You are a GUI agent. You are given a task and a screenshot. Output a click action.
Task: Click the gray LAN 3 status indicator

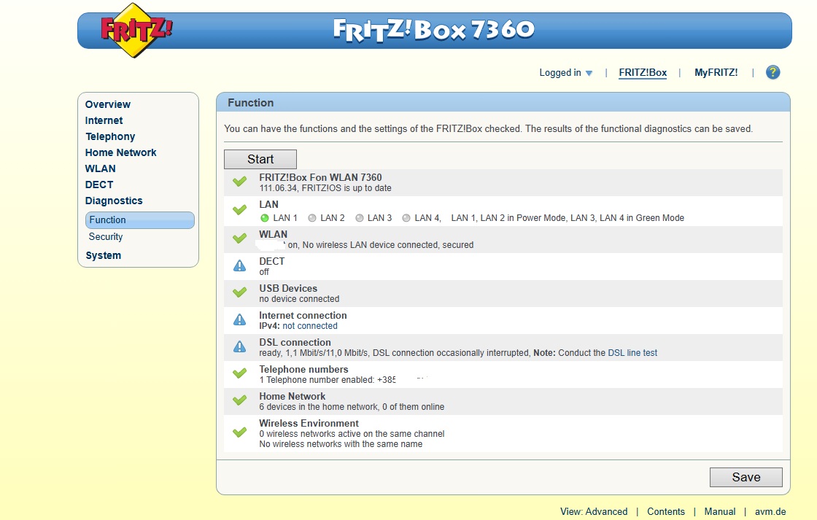(360, 218)
